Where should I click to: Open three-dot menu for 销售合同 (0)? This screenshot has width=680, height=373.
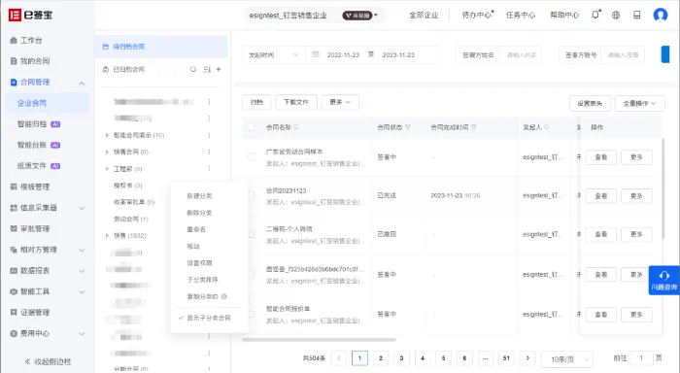coord(209,152)
